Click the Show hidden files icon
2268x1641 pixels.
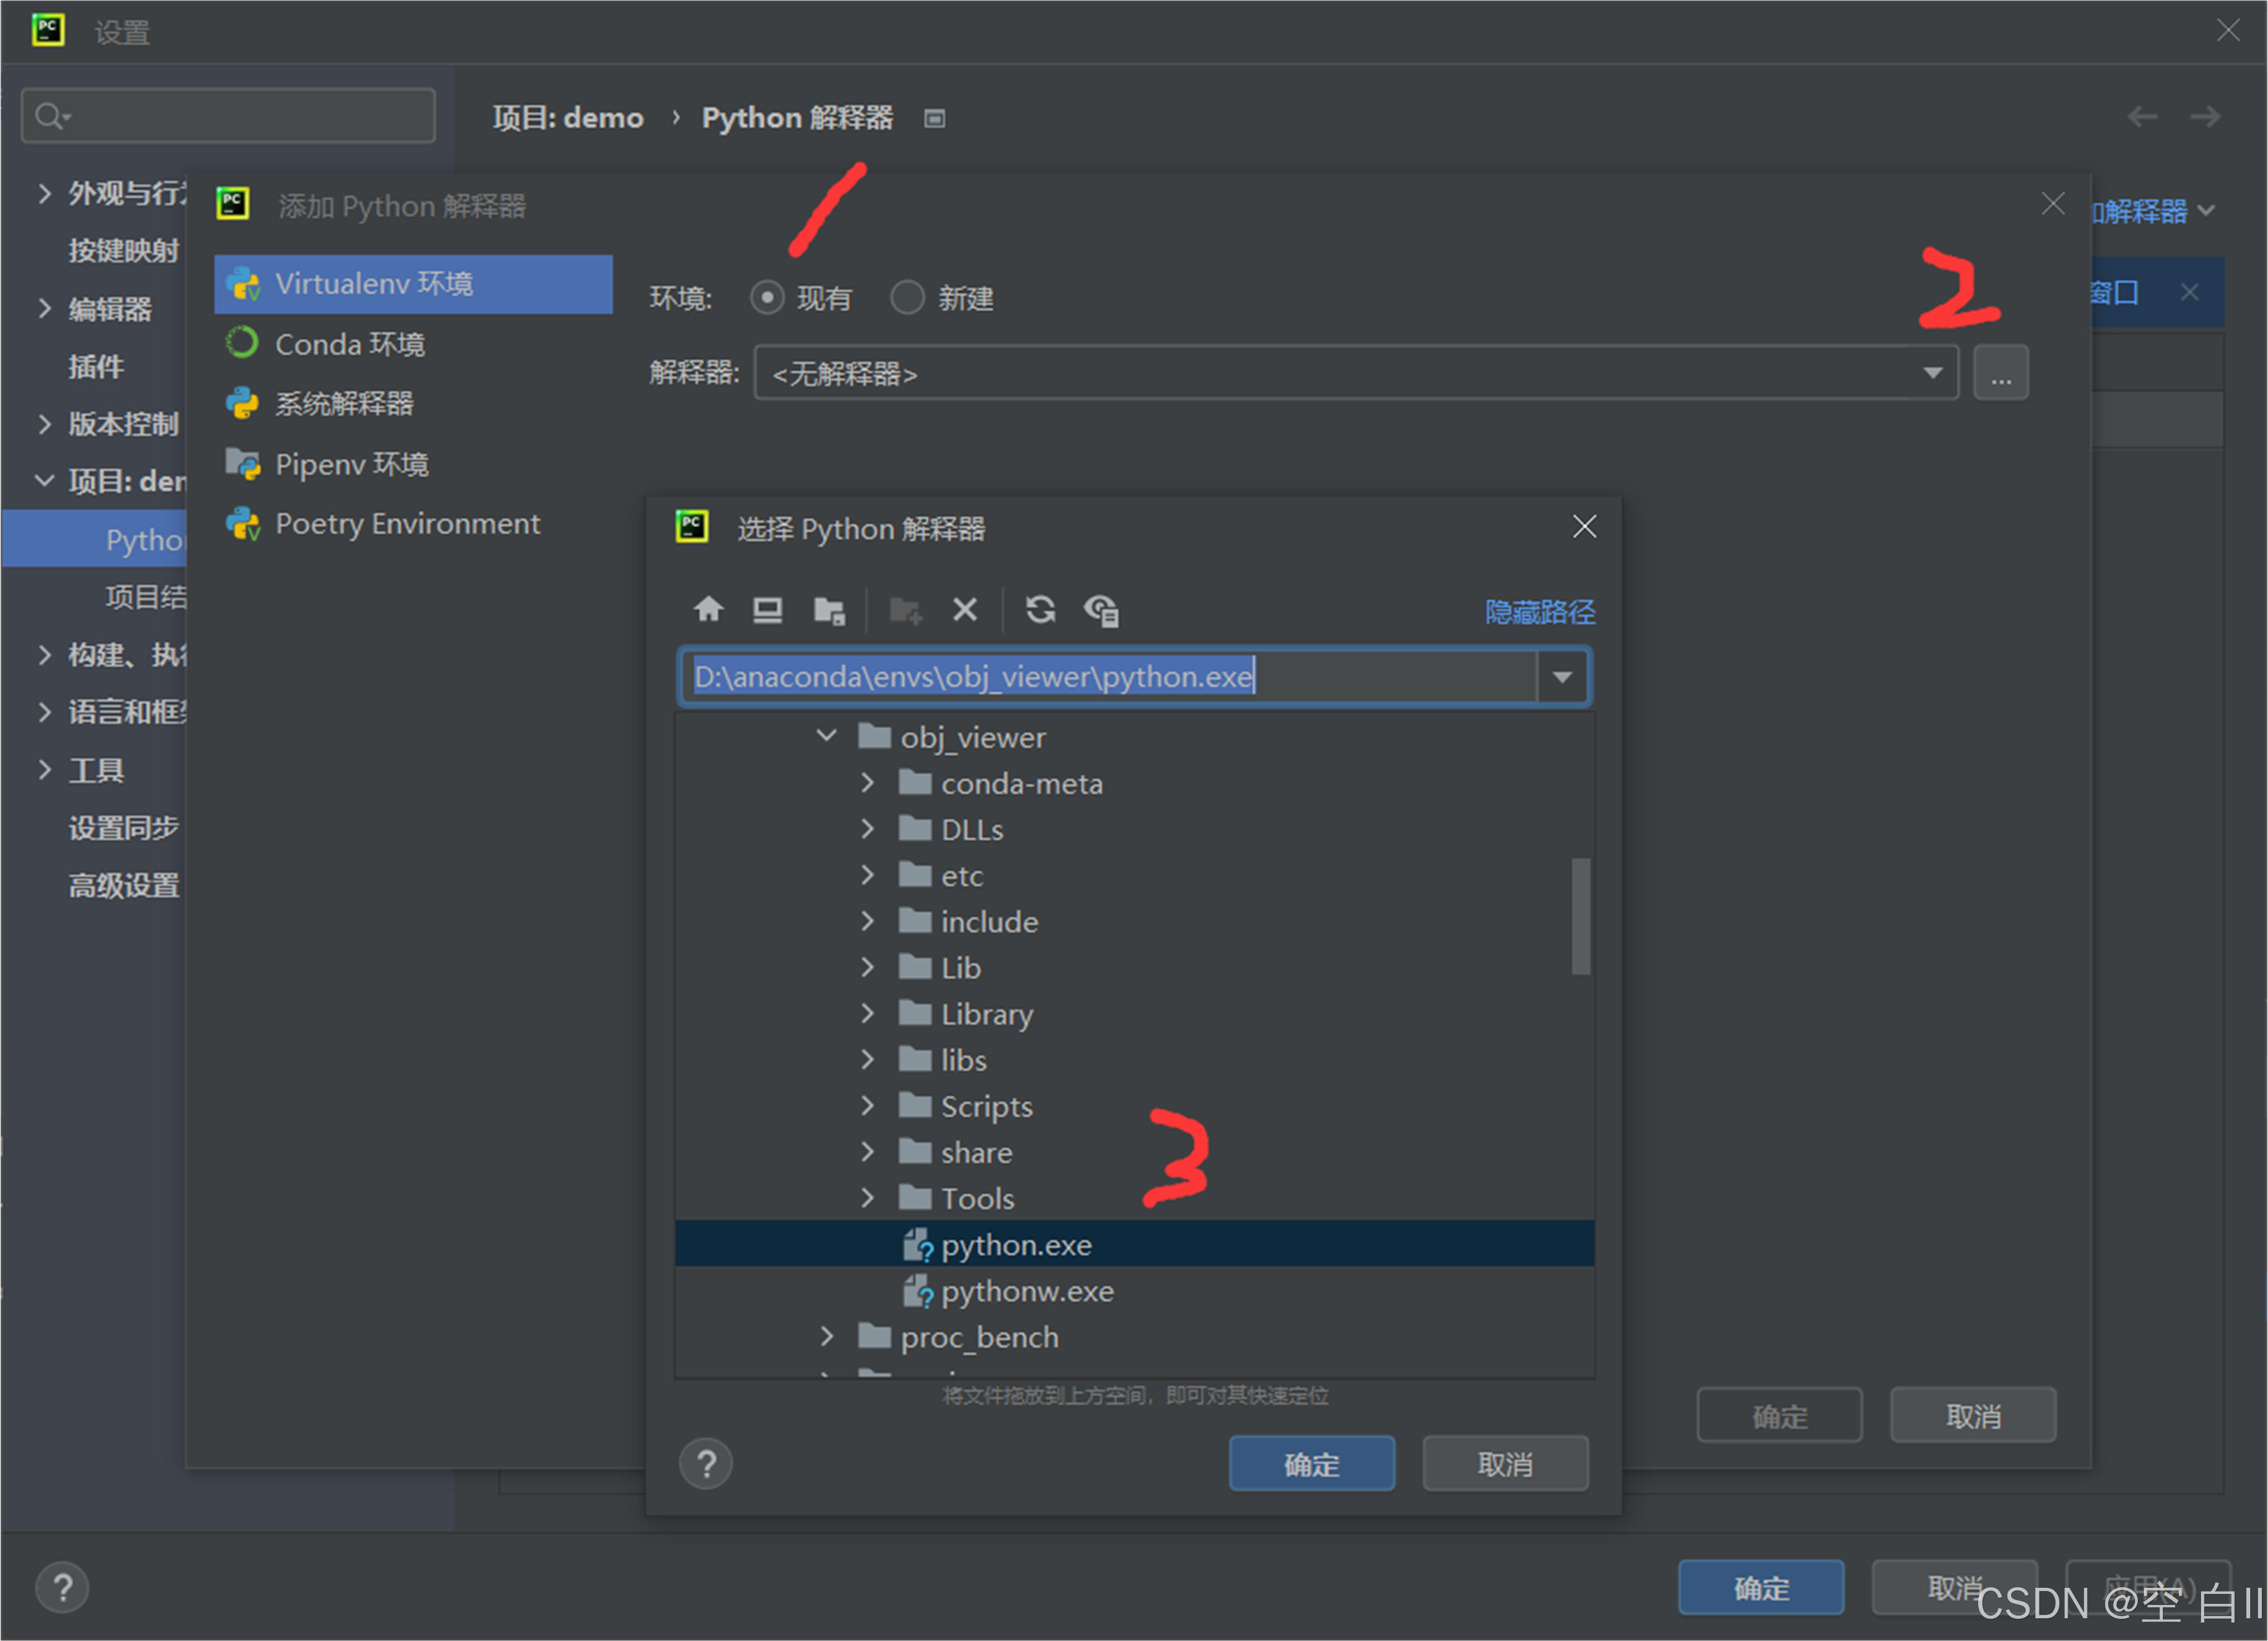[x=1101, y=609]
